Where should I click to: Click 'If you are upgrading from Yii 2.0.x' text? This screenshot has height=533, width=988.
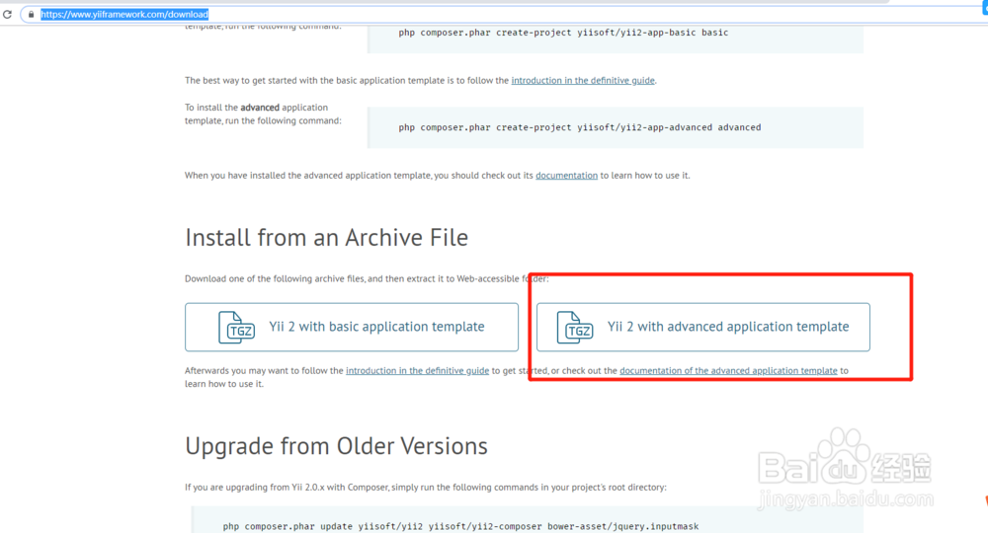tap(425, 487)
